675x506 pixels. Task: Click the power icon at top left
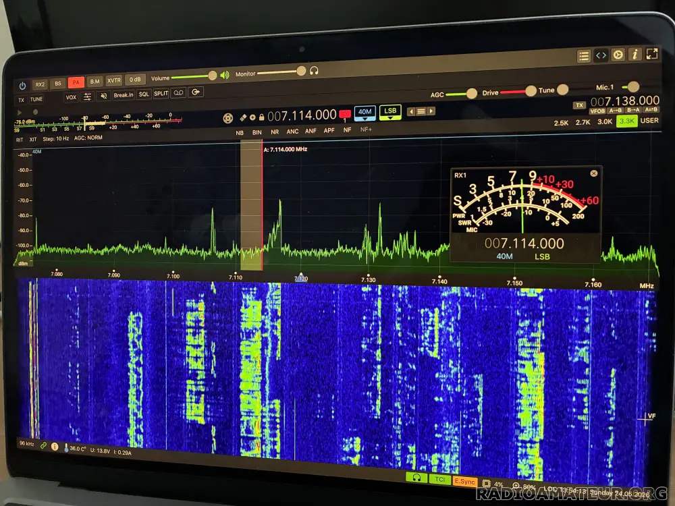point(22,86)
